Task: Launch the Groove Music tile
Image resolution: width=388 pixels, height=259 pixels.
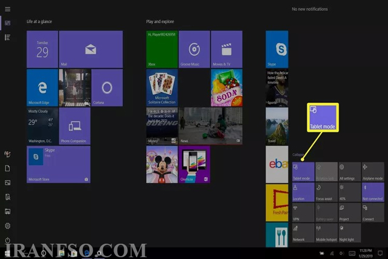Action: tap(194, 49)
